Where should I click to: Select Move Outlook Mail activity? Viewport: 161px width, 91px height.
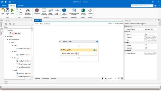point(23,64)
